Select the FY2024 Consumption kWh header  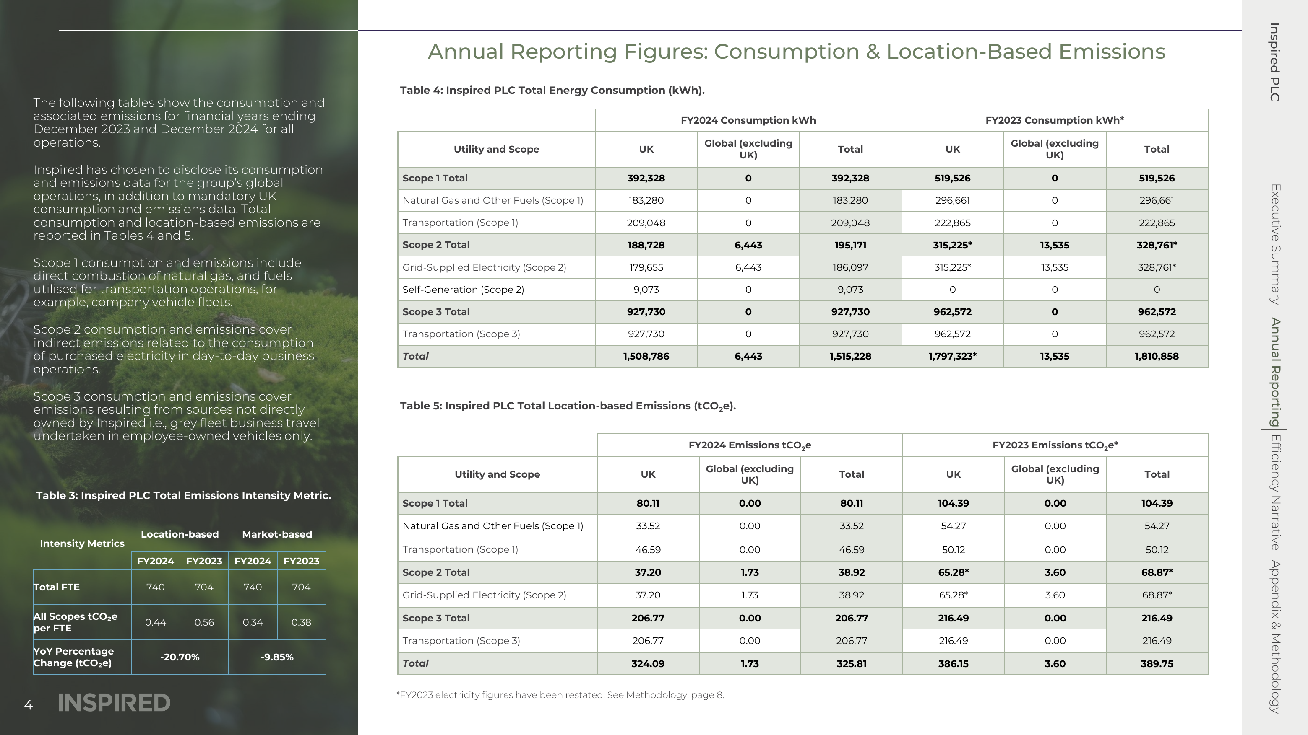click(x=748, y=120)
